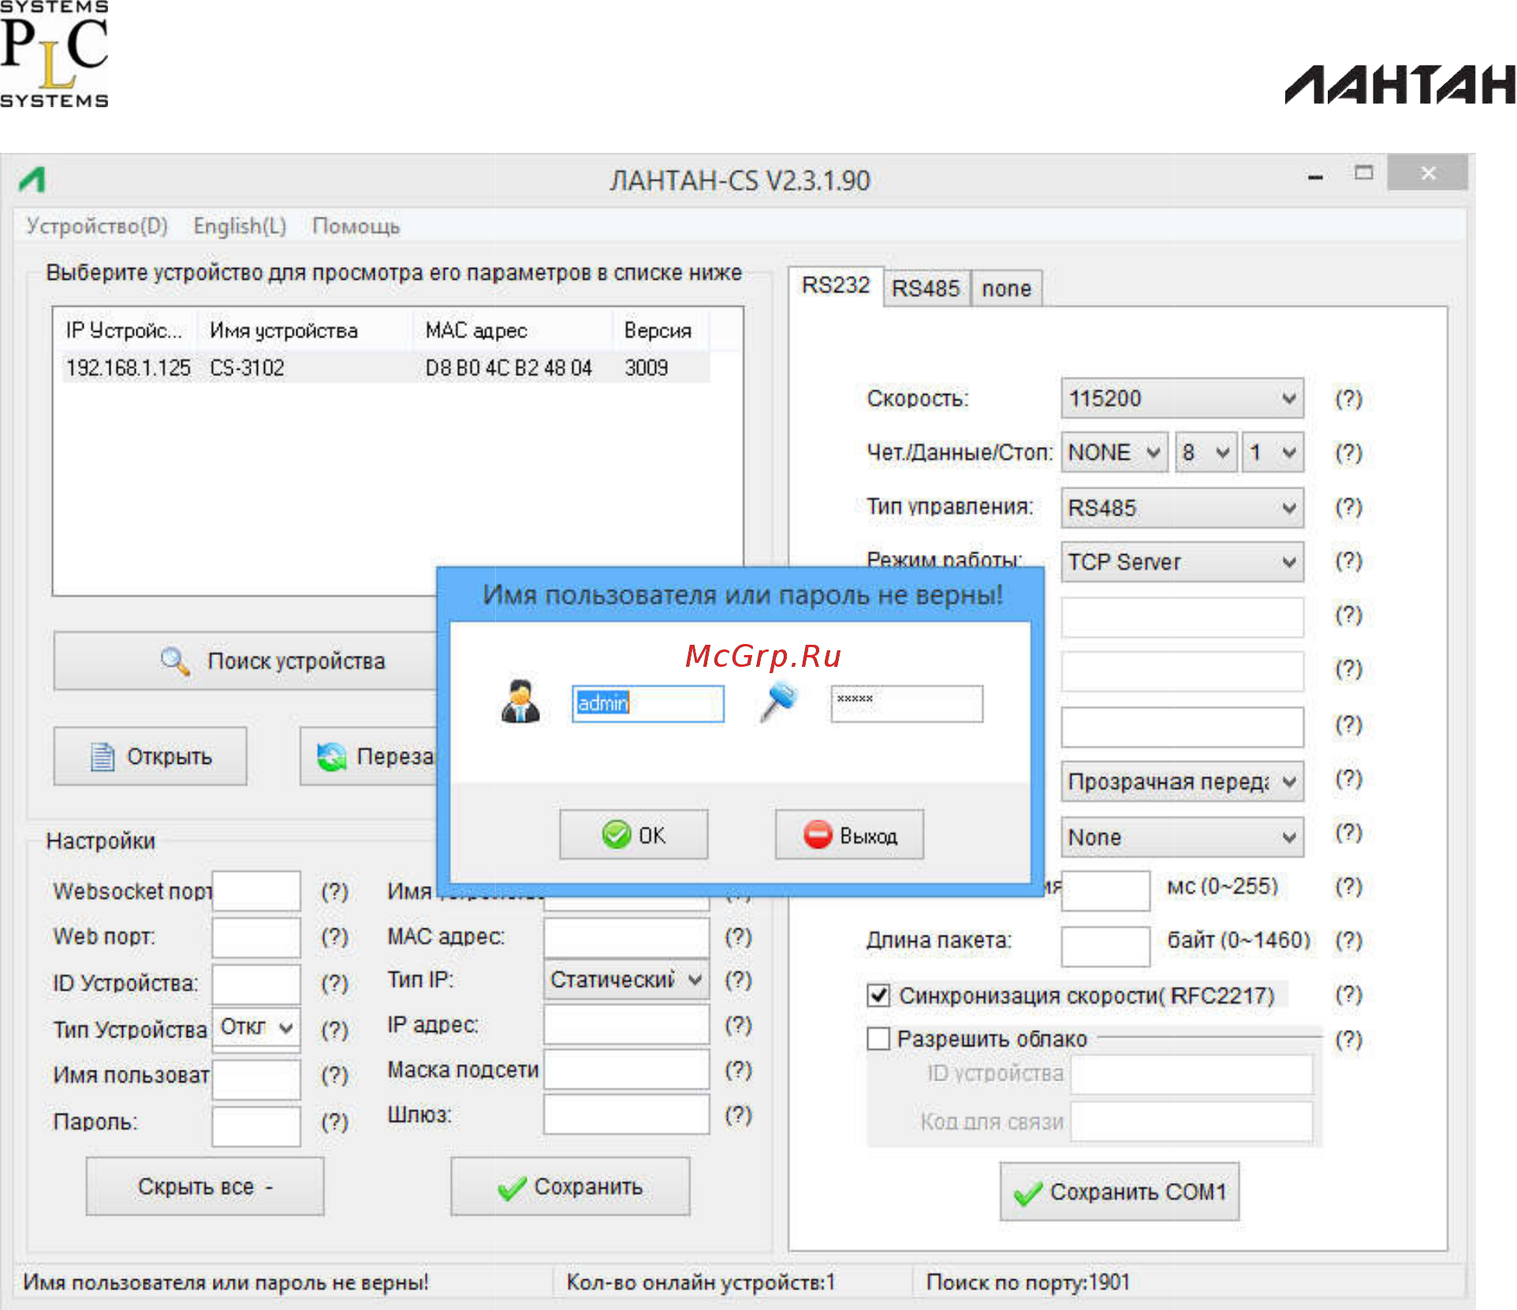The height and width of the screenshot is (1310, 1517).
Task: Click the help (?) beside Тип Устройства
Action: click(x=334, y=1029)
